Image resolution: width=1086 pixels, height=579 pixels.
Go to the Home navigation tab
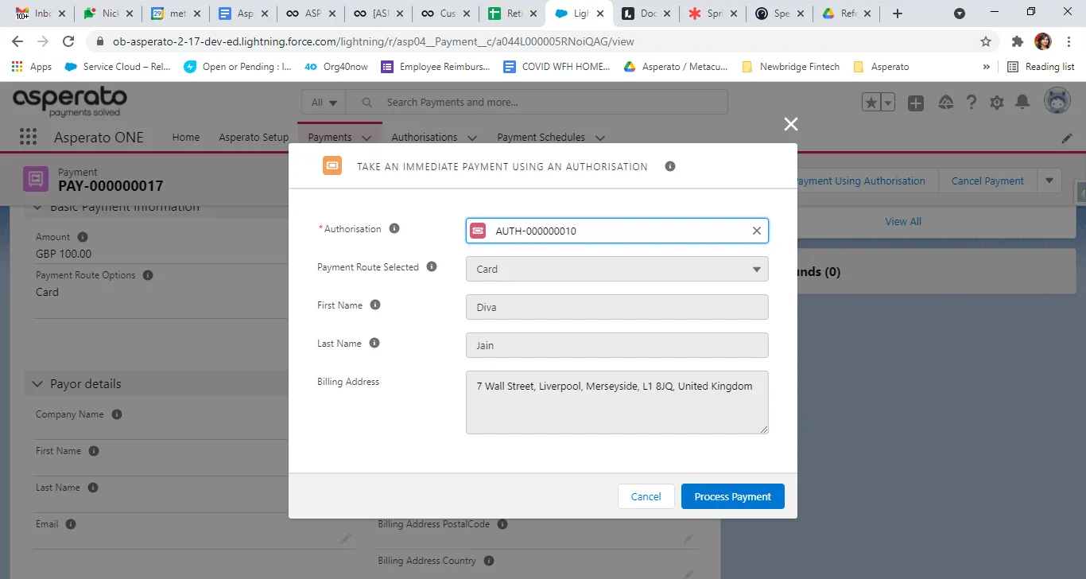coord(186,137)
